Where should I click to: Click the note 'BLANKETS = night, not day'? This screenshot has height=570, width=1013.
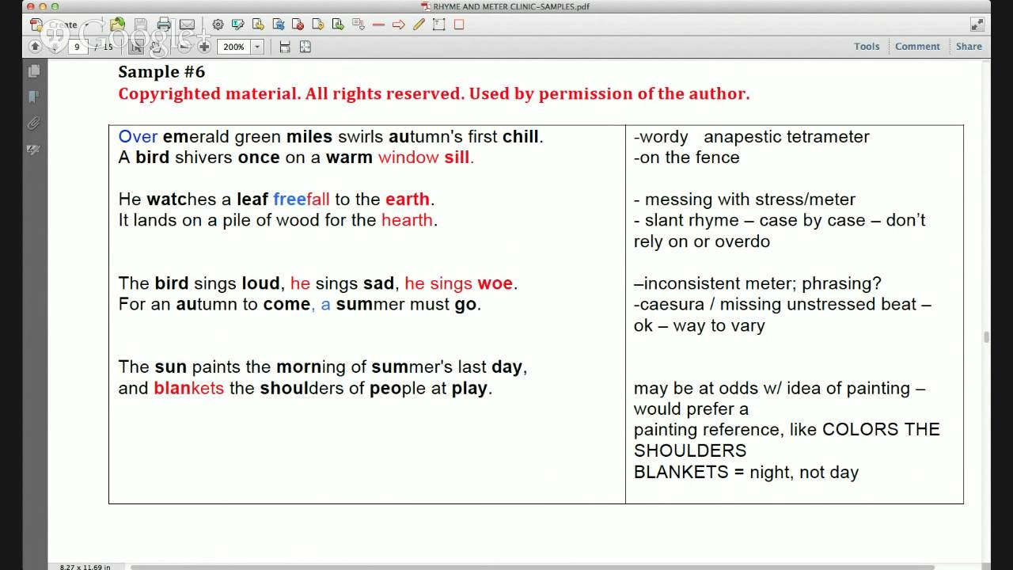[x=746, y=472]
